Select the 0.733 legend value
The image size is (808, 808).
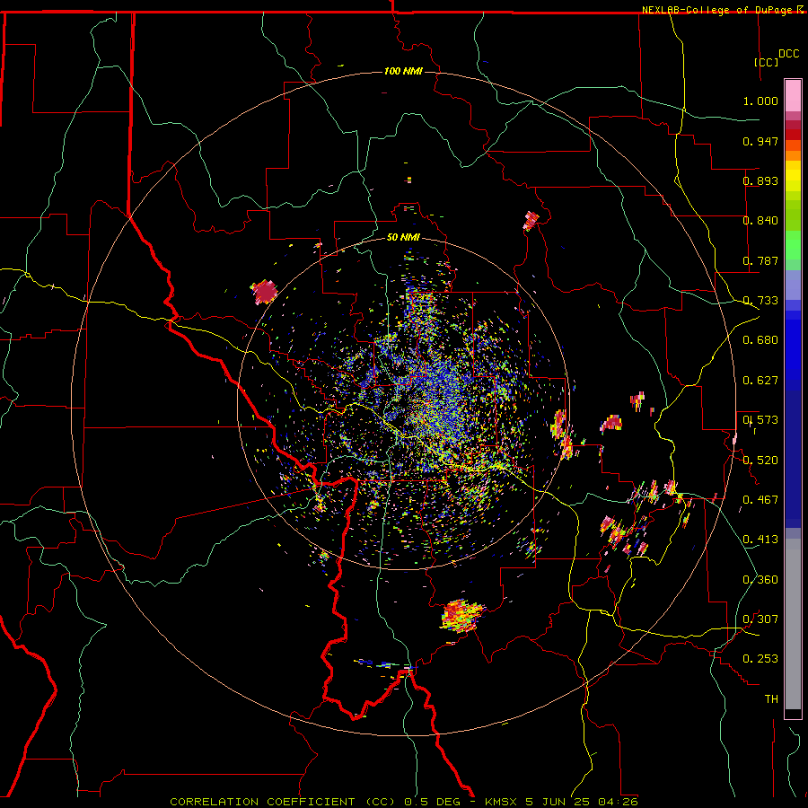click(760, 301)
